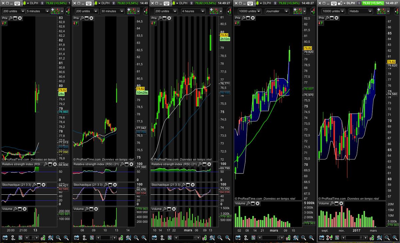Click the keyboard shortcuts icon in the title bar
Image resolution: width=400 pixels, height=243 pixels.
coord(16,3)
